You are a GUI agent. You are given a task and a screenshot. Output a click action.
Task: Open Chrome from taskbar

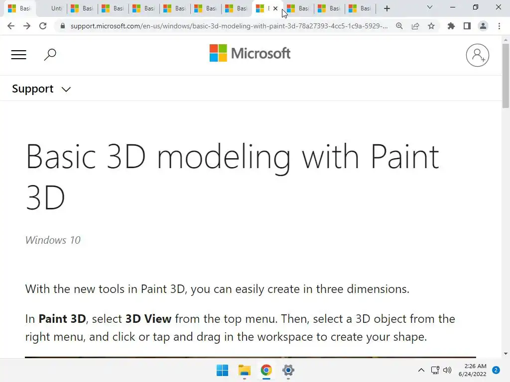tap(266, 370)
